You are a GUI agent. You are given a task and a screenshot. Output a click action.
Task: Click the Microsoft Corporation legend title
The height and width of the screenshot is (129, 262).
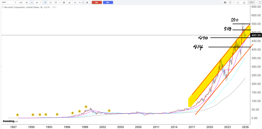point(27,7)
